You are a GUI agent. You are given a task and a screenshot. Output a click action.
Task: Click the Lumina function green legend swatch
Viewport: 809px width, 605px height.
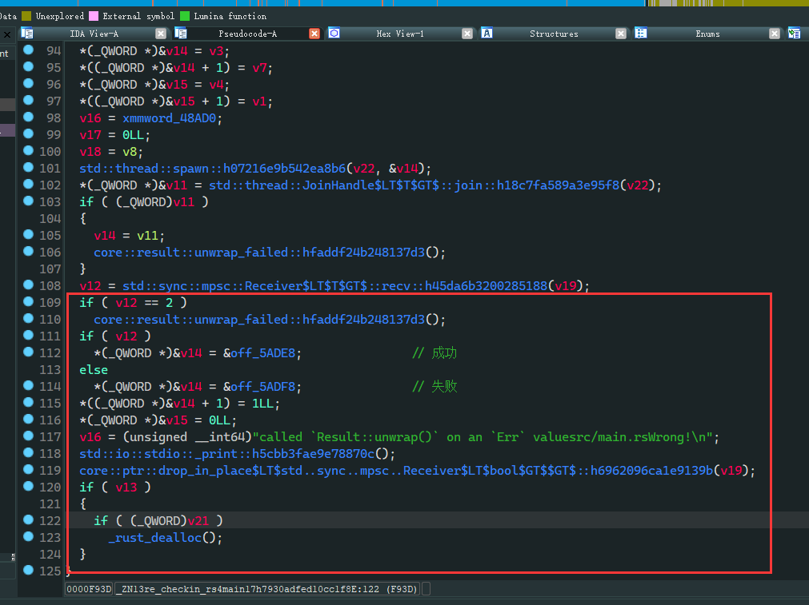(186, 16)
